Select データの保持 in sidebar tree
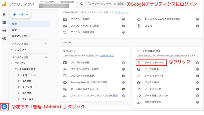204x115 pixels. (24, 93)
